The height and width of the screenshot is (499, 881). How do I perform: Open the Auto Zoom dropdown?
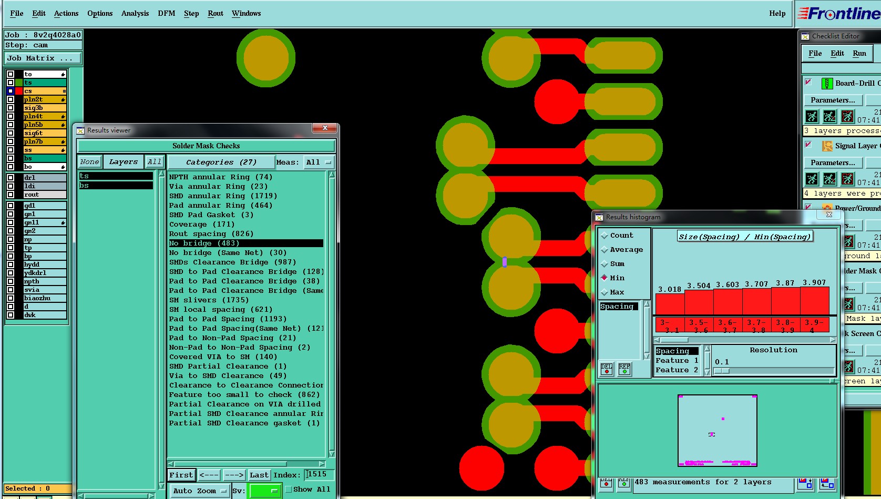199,491
